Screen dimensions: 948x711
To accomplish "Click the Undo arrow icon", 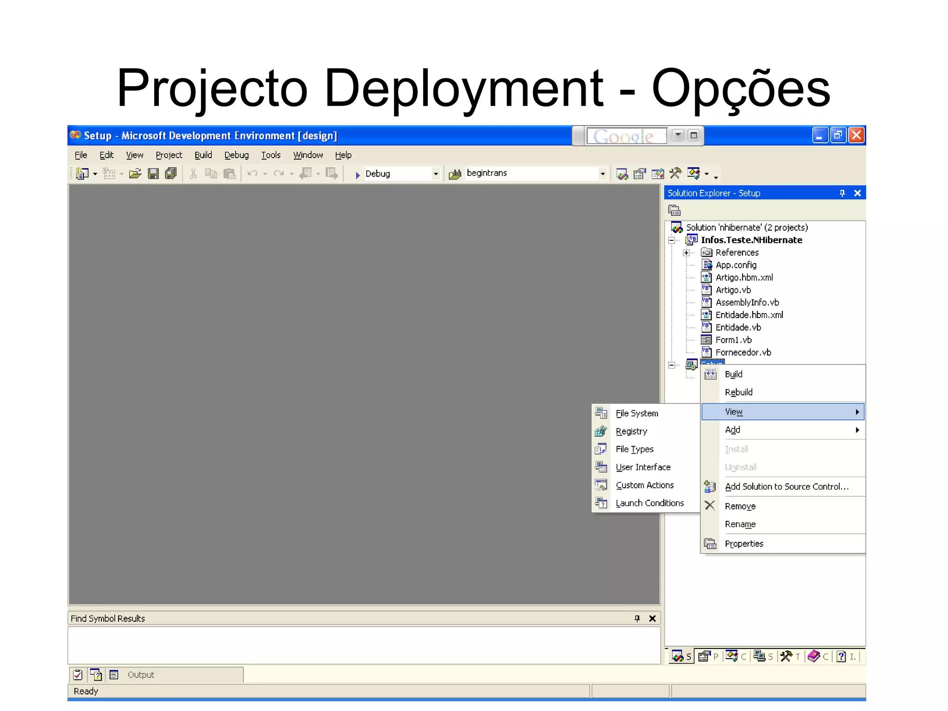I will coord(253,174).
